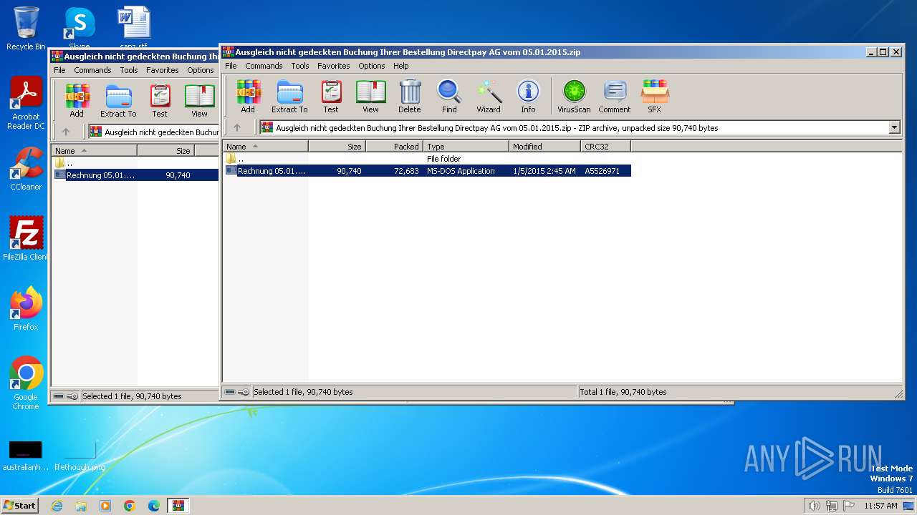The image size is (917, 515).
Task: Open FileZilla Client desktop shortcut
Action: (26, 238)
